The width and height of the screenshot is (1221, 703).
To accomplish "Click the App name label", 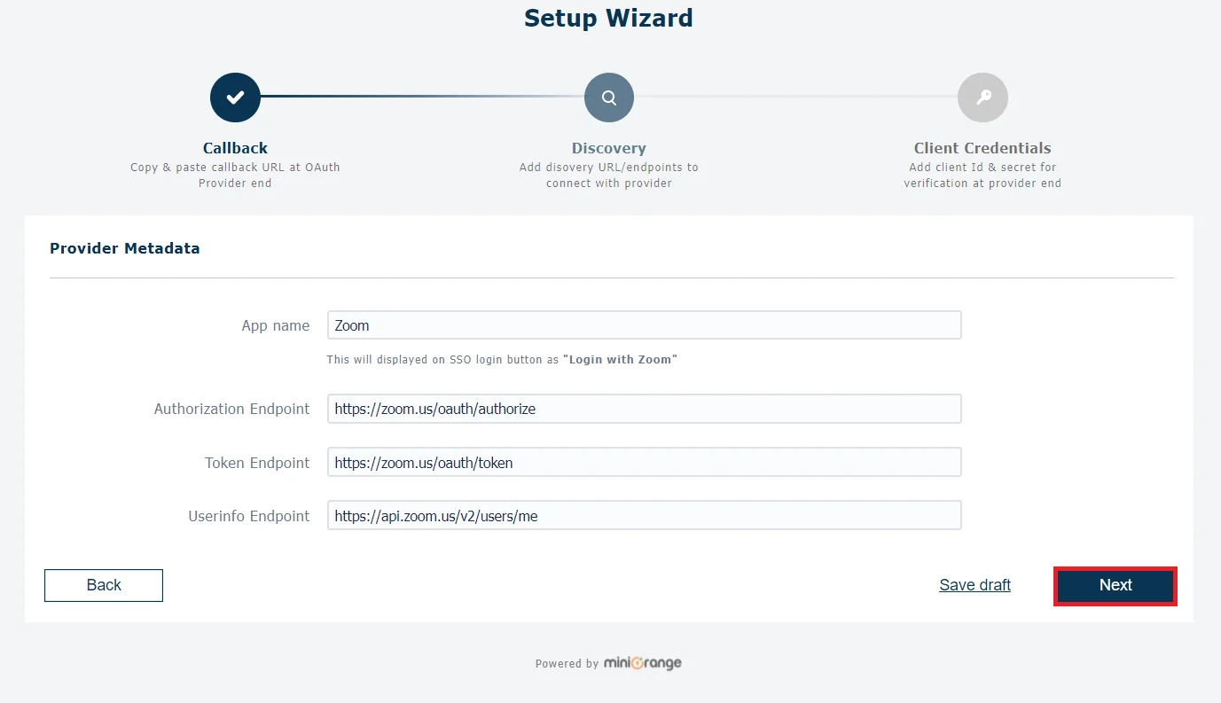I will (x=276, y=325).
